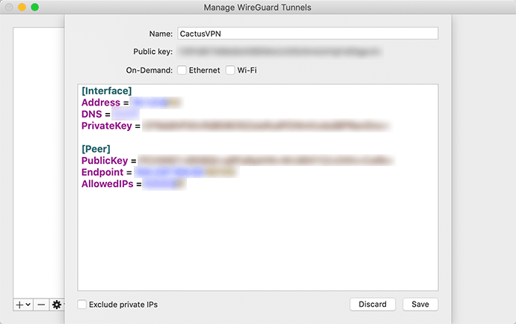This screenshot has width=516, height=324.
Task: Click the Address line in the config
Action: pos(132,103)
